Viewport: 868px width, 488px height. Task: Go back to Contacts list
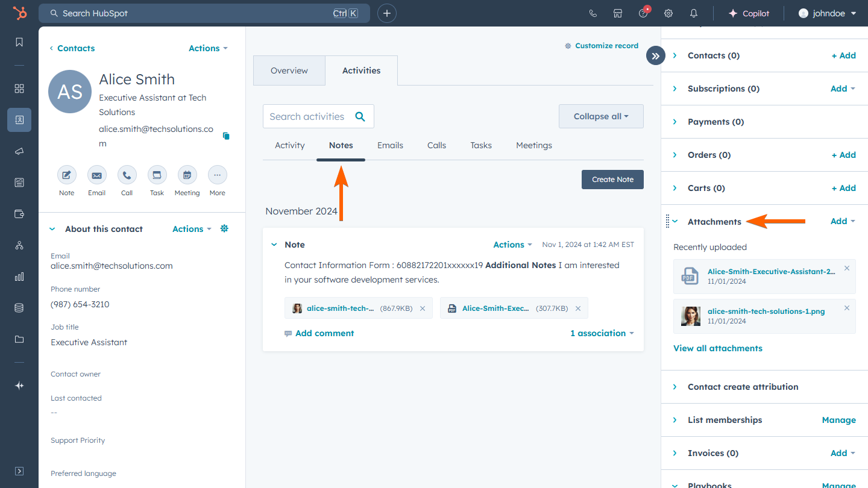coord(72,48)
